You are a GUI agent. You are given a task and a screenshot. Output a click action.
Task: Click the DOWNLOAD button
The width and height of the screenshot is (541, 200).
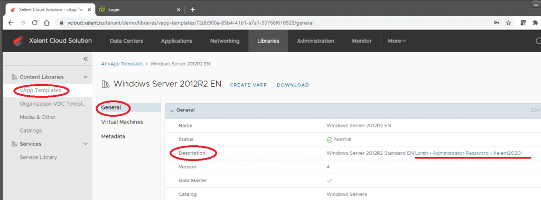[x=293, y=85]
